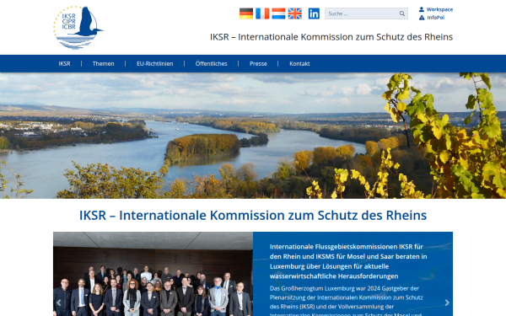The image size is (506, 316).
Task: Open the Presse menu item
Action: click(258, 63)
